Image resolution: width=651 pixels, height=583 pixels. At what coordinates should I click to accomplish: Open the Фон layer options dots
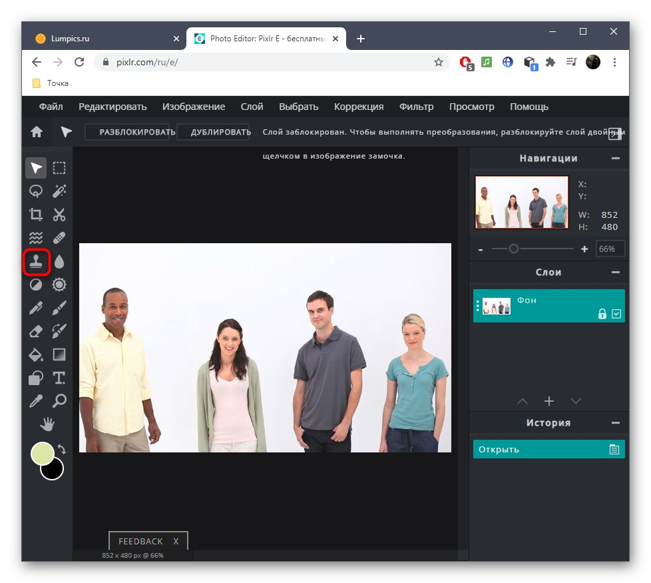point(478,306)
